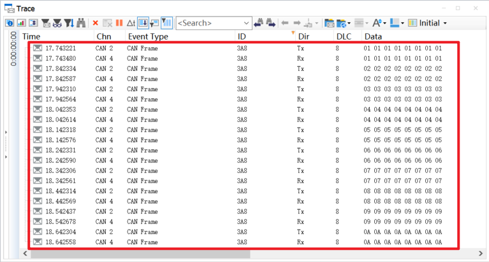The height and width of the screenshot is (262, 489).
Task: Select the envelope icon of row 17.842587
Action: pyautogui.click(x=38, y=78)
